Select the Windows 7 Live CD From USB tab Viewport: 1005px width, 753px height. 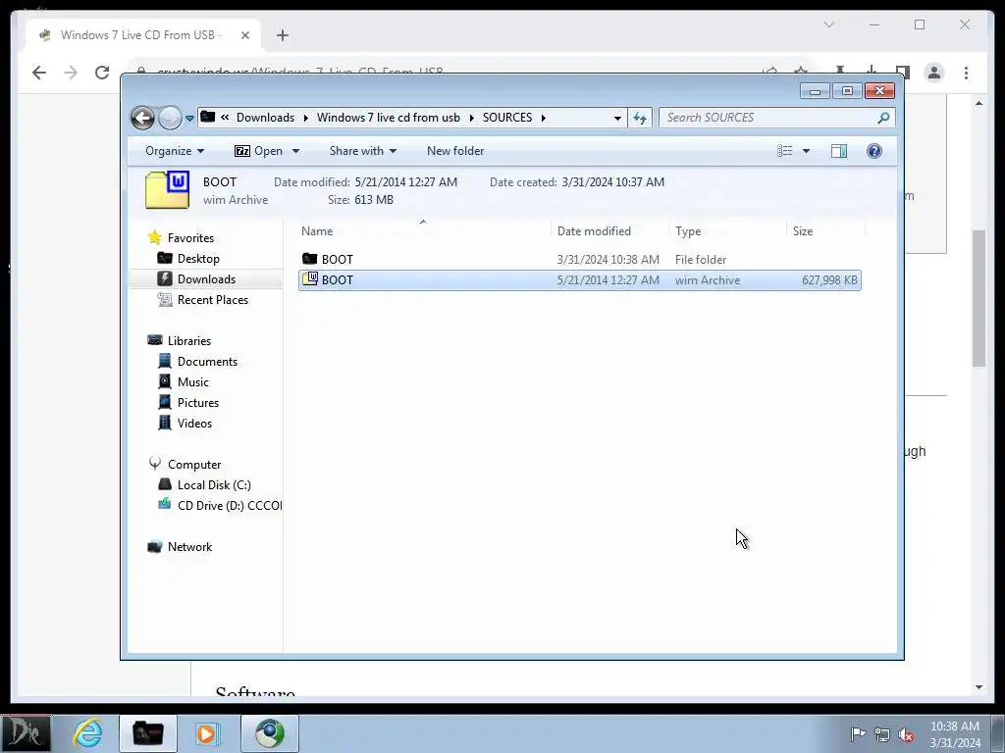[x=143, y=35]
